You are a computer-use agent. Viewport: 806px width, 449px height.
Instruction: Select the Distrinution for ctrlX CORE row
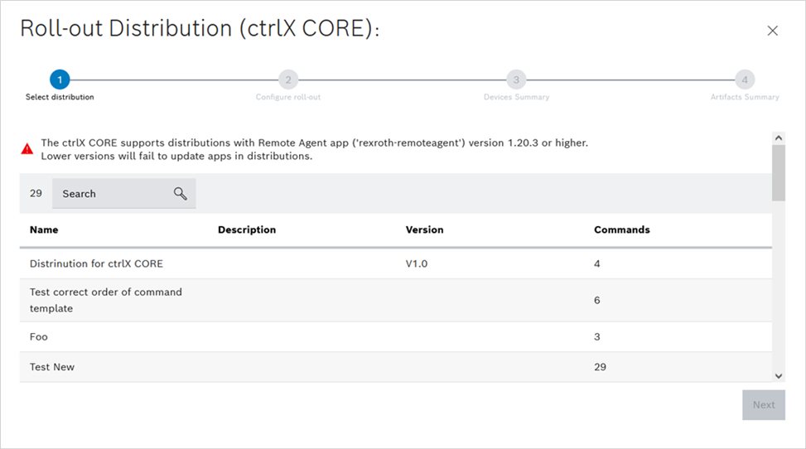tap(96, 263)
